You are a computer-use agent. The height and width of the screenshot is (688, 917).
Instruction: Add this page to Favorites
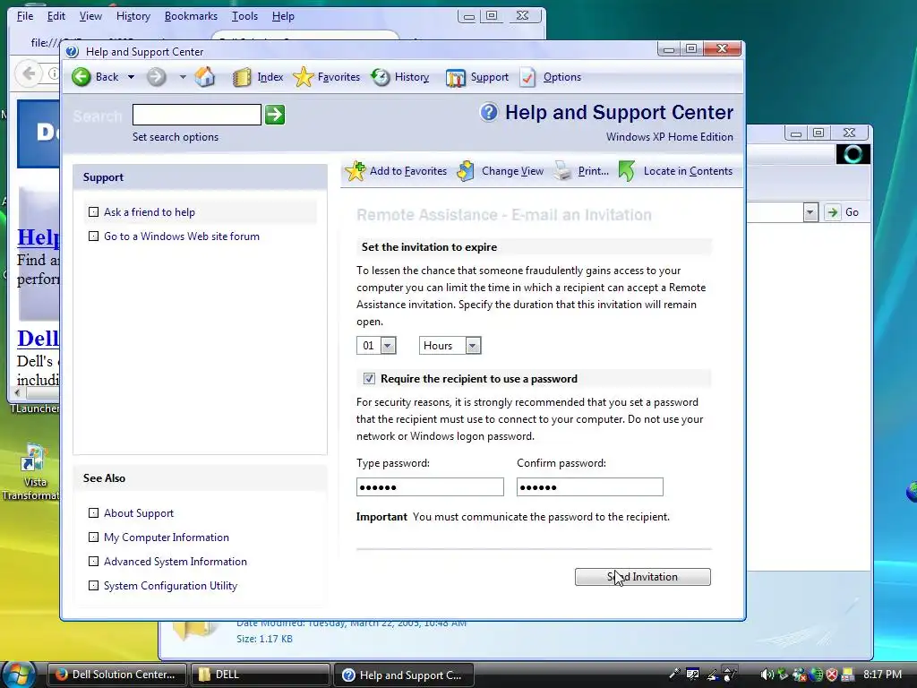(396, 171)
